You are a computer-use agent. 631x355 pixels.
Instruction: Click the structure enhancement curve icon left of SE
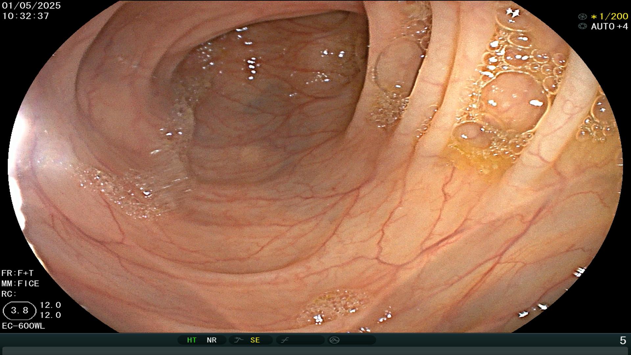pos(239,340)
